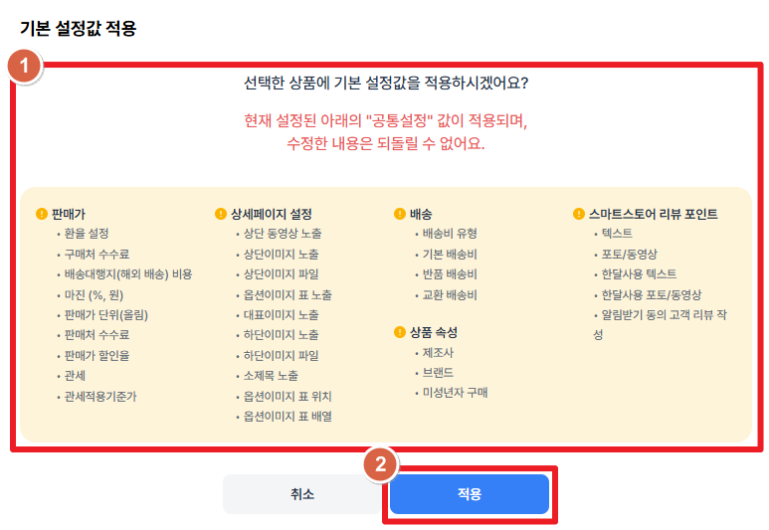Click the 마진 (%, 원) item
The height and width of the screenshot is (530, 769).
[94, 294]
